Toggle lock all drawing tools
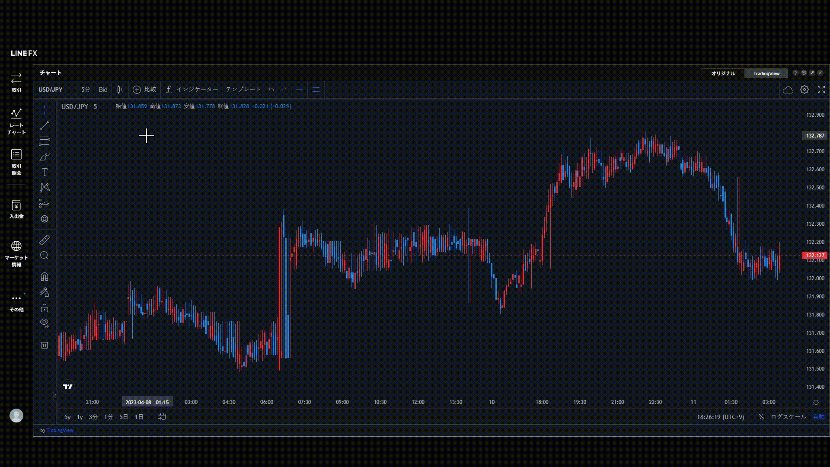 point(45,308)
